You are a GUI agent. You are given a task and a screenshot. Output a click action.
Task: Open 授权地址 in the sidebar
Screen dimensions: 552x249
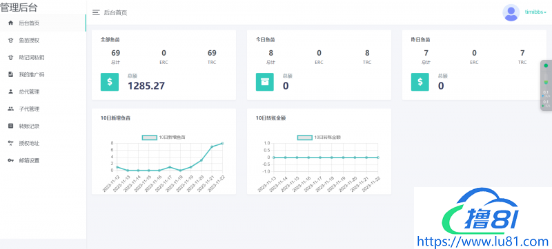pos(43,144)
